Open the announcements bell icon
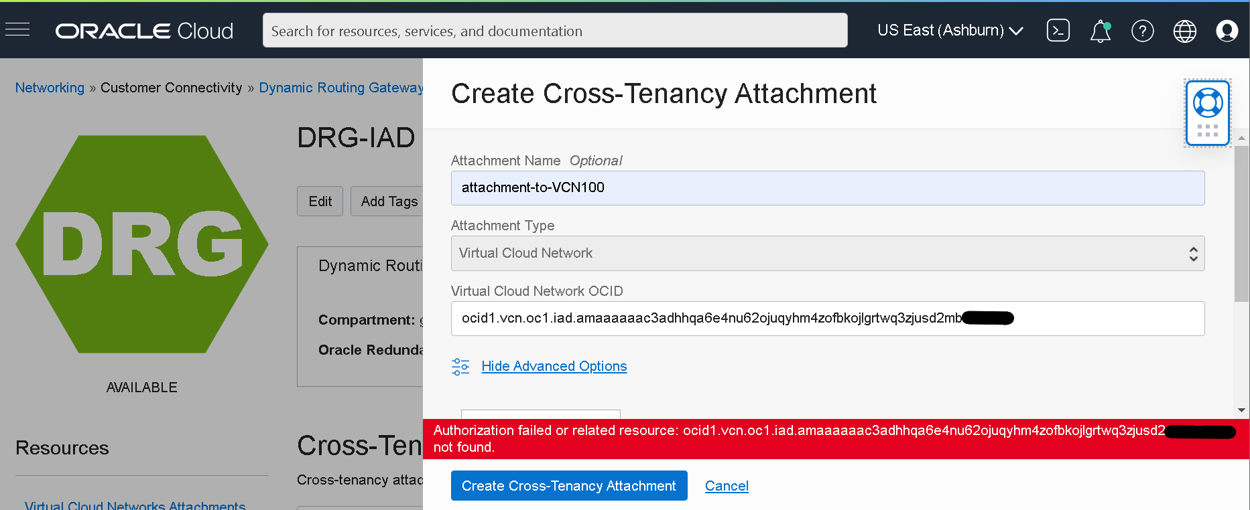1250x510 pixels. coord(1100,31)
